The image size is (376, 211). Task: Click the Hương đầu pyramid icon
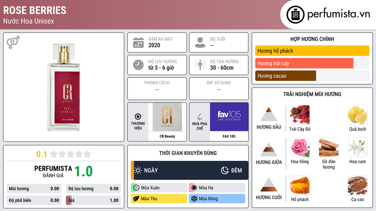[269, 114]
